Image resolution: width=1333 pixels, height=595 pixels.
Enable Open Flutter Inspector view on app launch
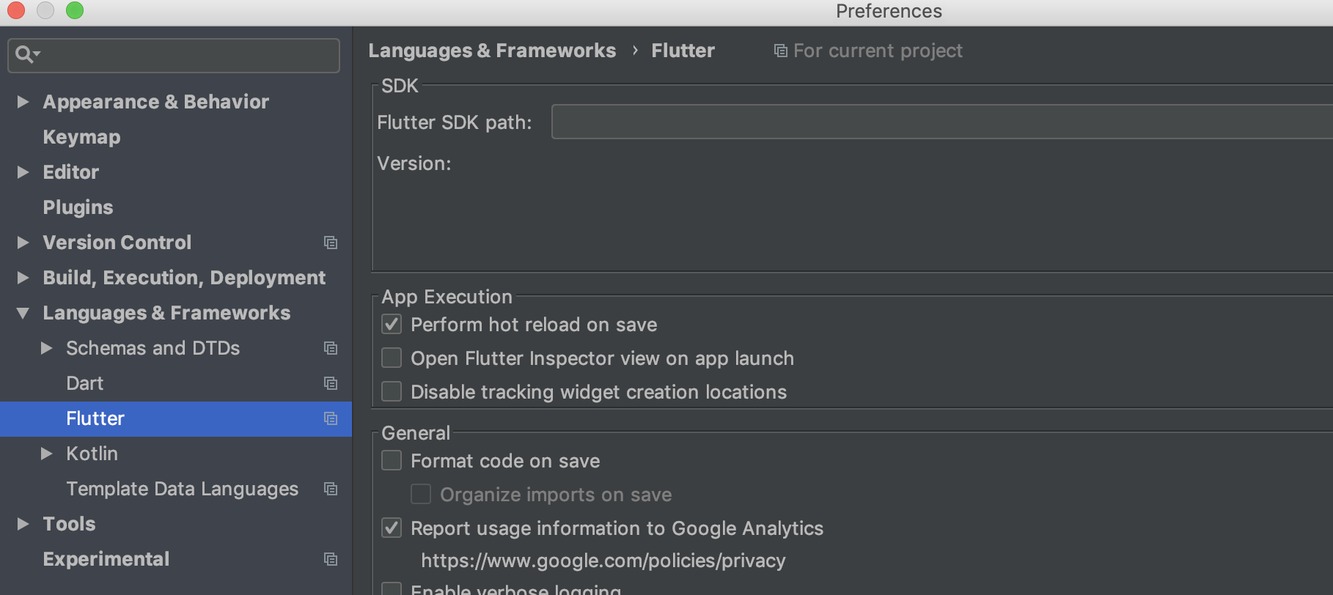pos(392,358)
